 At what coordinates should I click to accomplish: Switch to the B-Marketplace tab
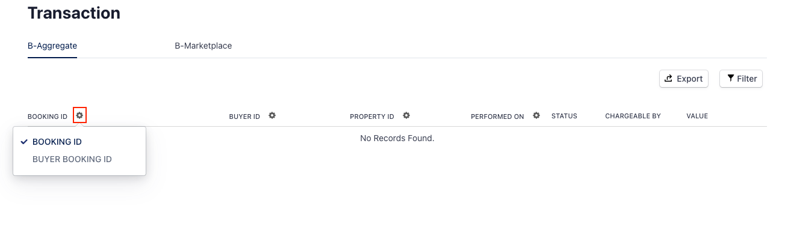click(203, 46)
